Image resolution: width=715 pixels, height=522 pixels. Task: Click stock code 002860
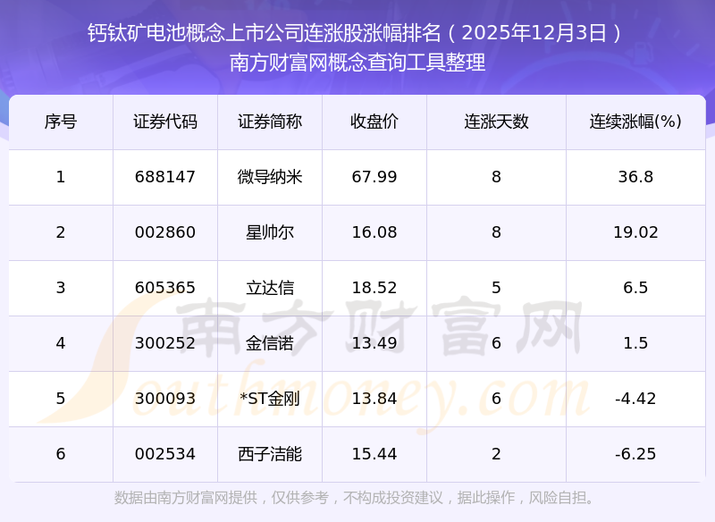pyautogui.click(x=165, y=232)
